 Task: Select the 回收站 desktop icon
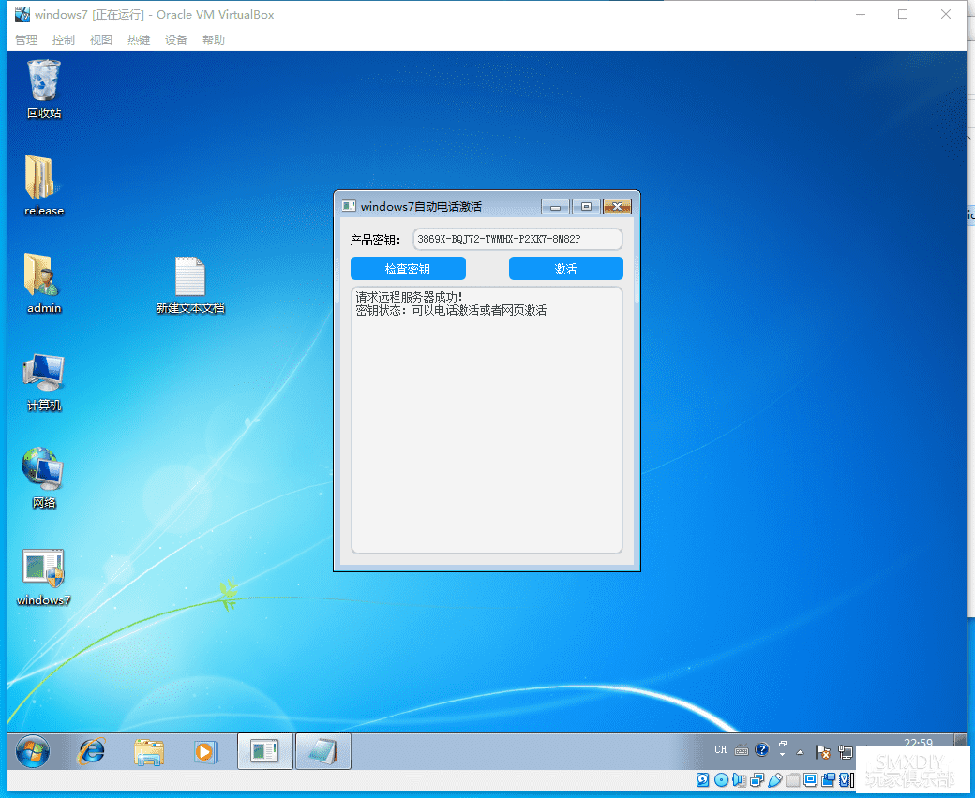(x=44, y=89)
